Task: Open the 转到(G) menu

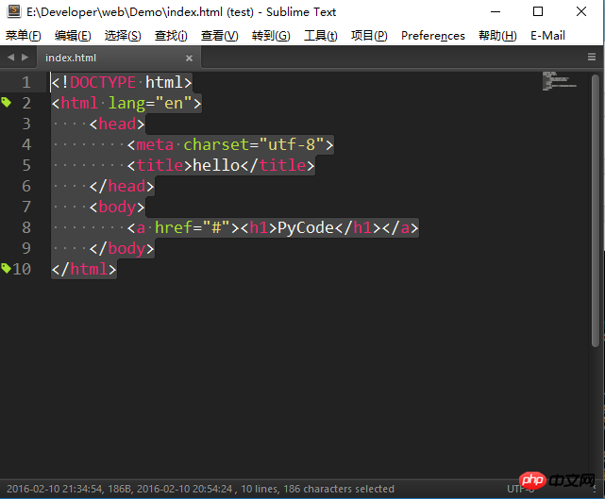Action: [271, 36]
